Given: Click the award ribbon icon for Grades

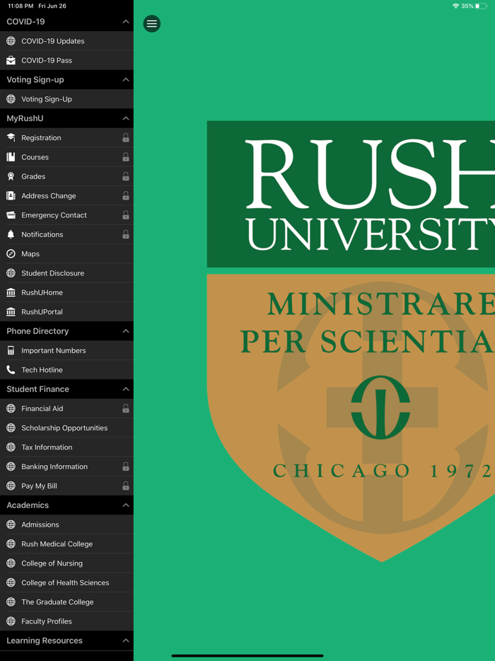Looking at the screenshot, I should tap(11, 176).
